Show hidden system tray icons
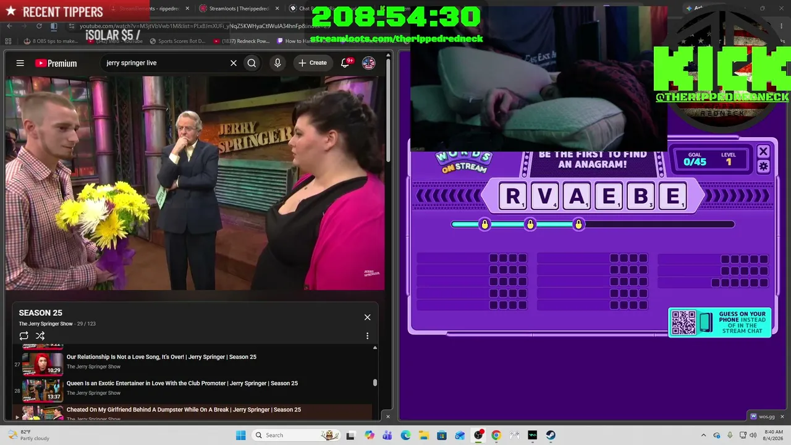791x445 pixels. [x=703, y=435]
